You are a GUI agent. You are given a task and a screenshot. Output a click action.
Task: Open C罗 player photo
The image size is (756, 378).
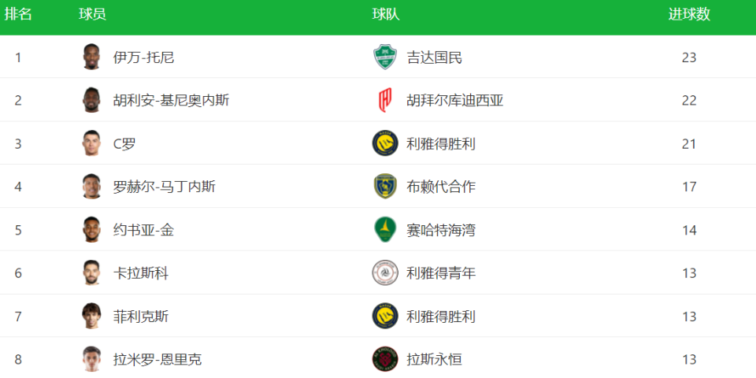(x=91, y=143)
